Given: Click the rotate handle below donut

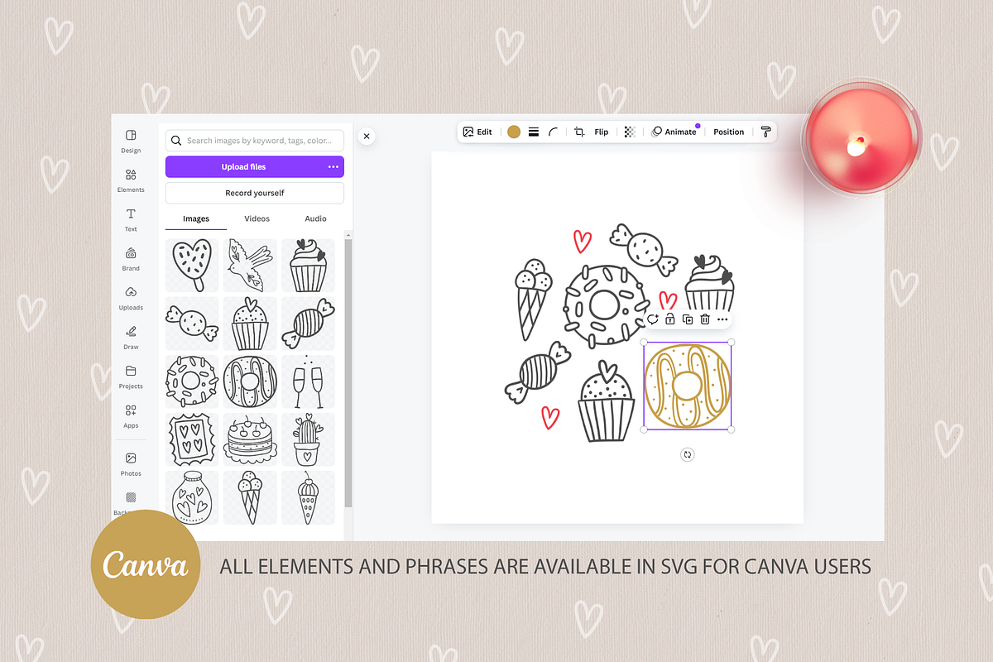Looking at the screenshot, I should click(x=688, y=454).
